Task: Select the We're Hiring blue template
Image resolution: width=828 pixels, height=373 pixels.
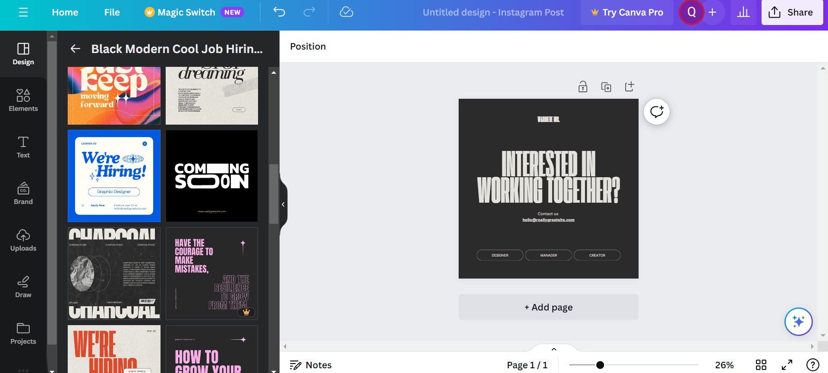Action: (x=114, y=176)
